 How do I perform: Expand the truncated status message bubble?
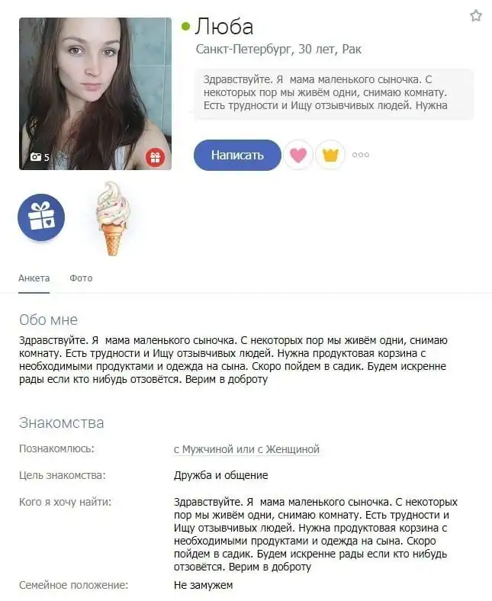point(333,93)
